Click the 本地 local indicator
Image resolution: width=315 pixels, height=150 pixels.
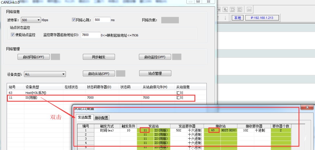(x=238, y=18)
